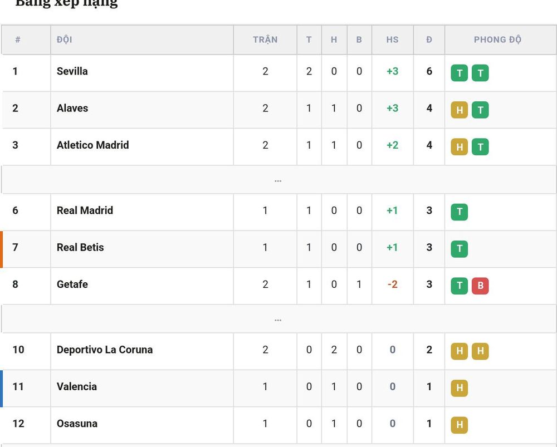
Task: Click Alaves' yellow H form badge
Action: (460, 110)
